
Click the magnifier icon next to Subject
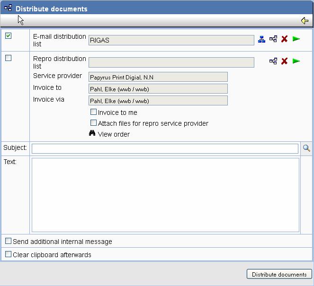point(306,148)
